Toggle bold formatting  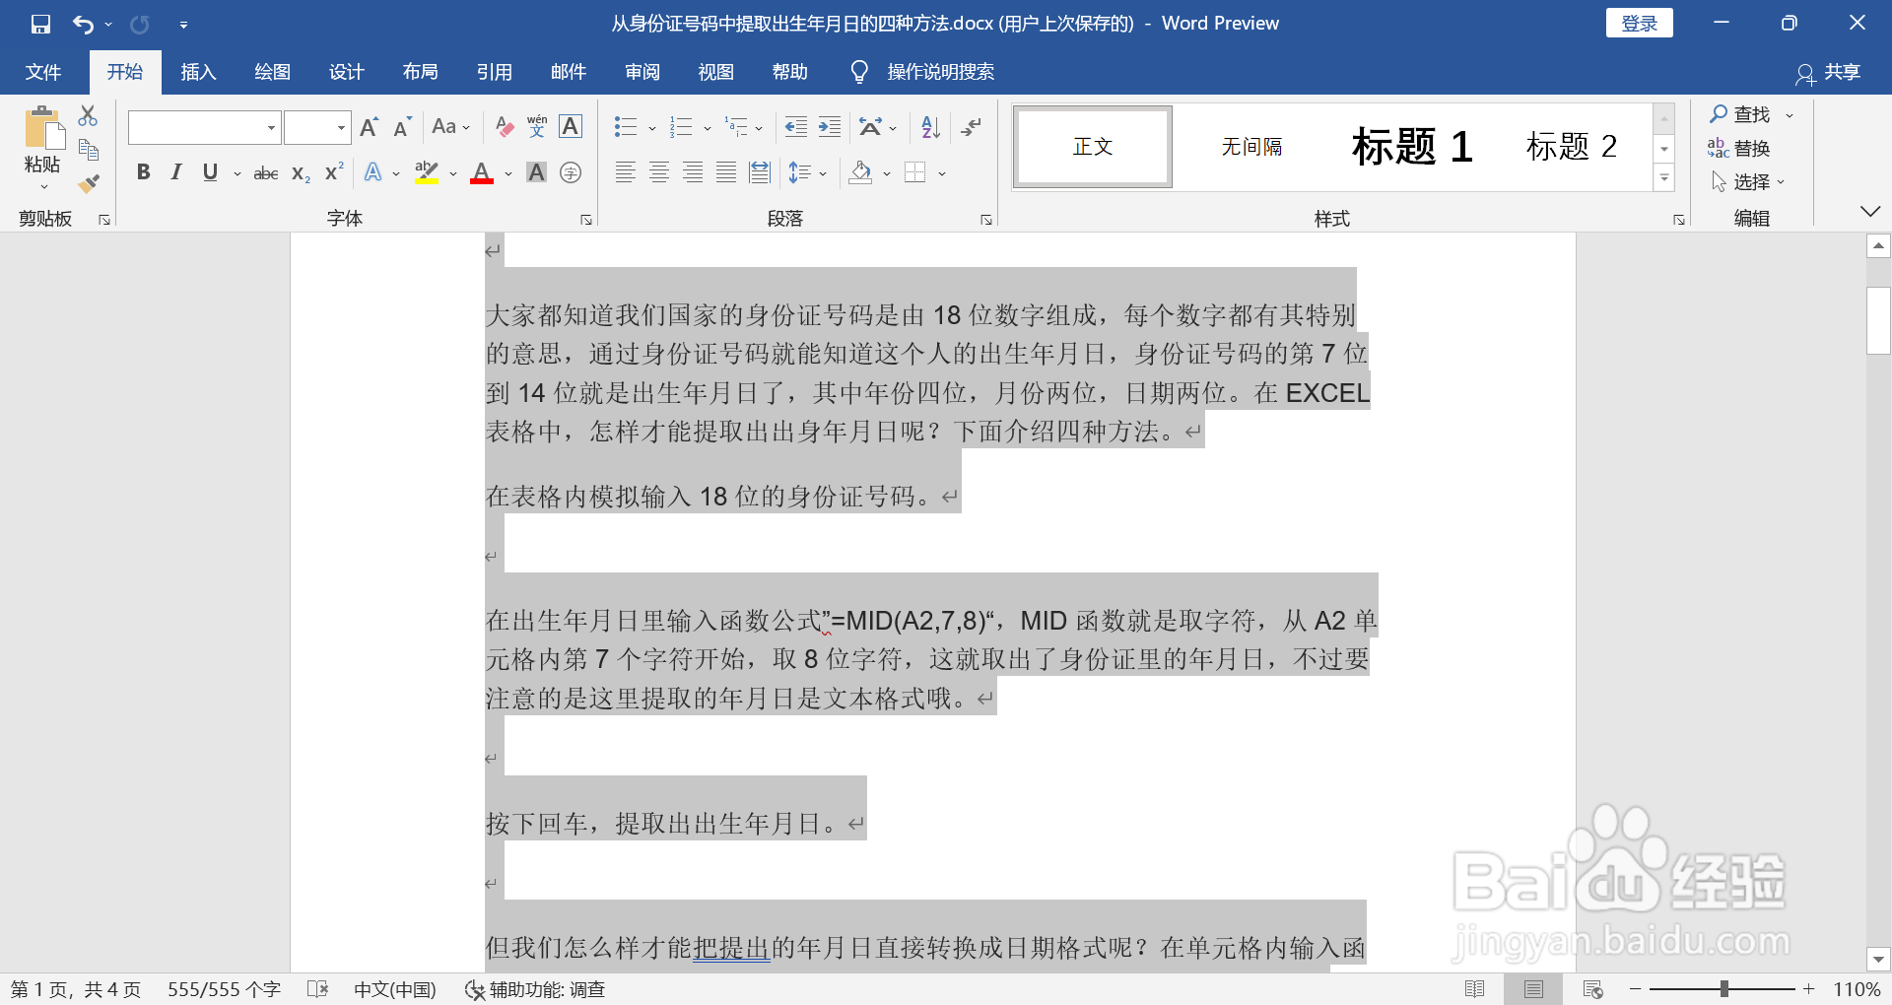[x=143, y=172]
